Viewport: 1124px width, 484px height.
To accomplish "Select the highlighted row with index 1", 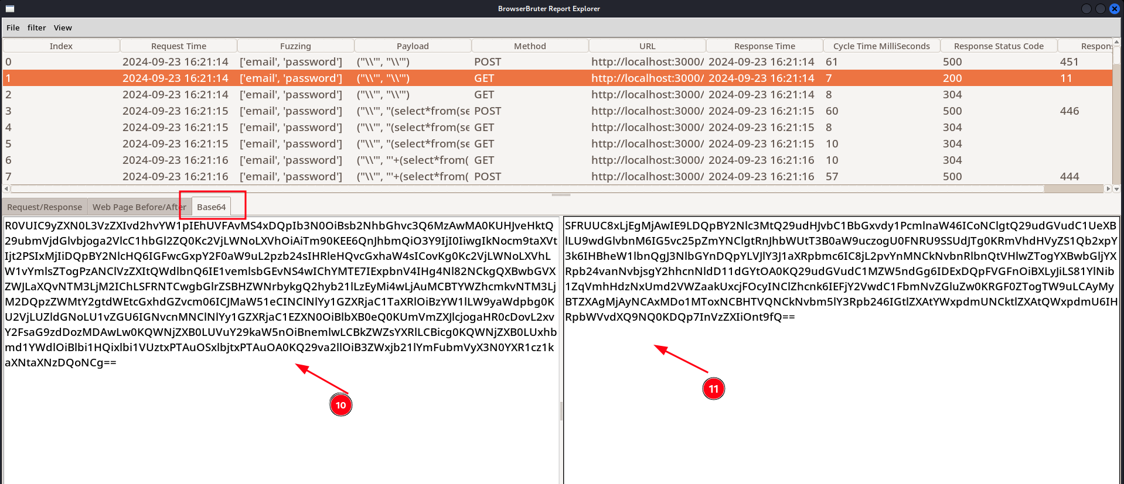I will [557, 78].
